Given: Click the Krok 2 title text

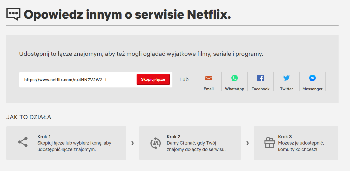Looking at the screenshot, I should click(x=173, y=137).
